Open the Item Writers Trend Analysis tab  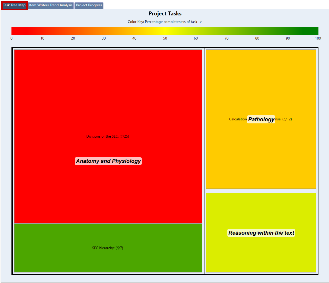[x=51, y=5]
